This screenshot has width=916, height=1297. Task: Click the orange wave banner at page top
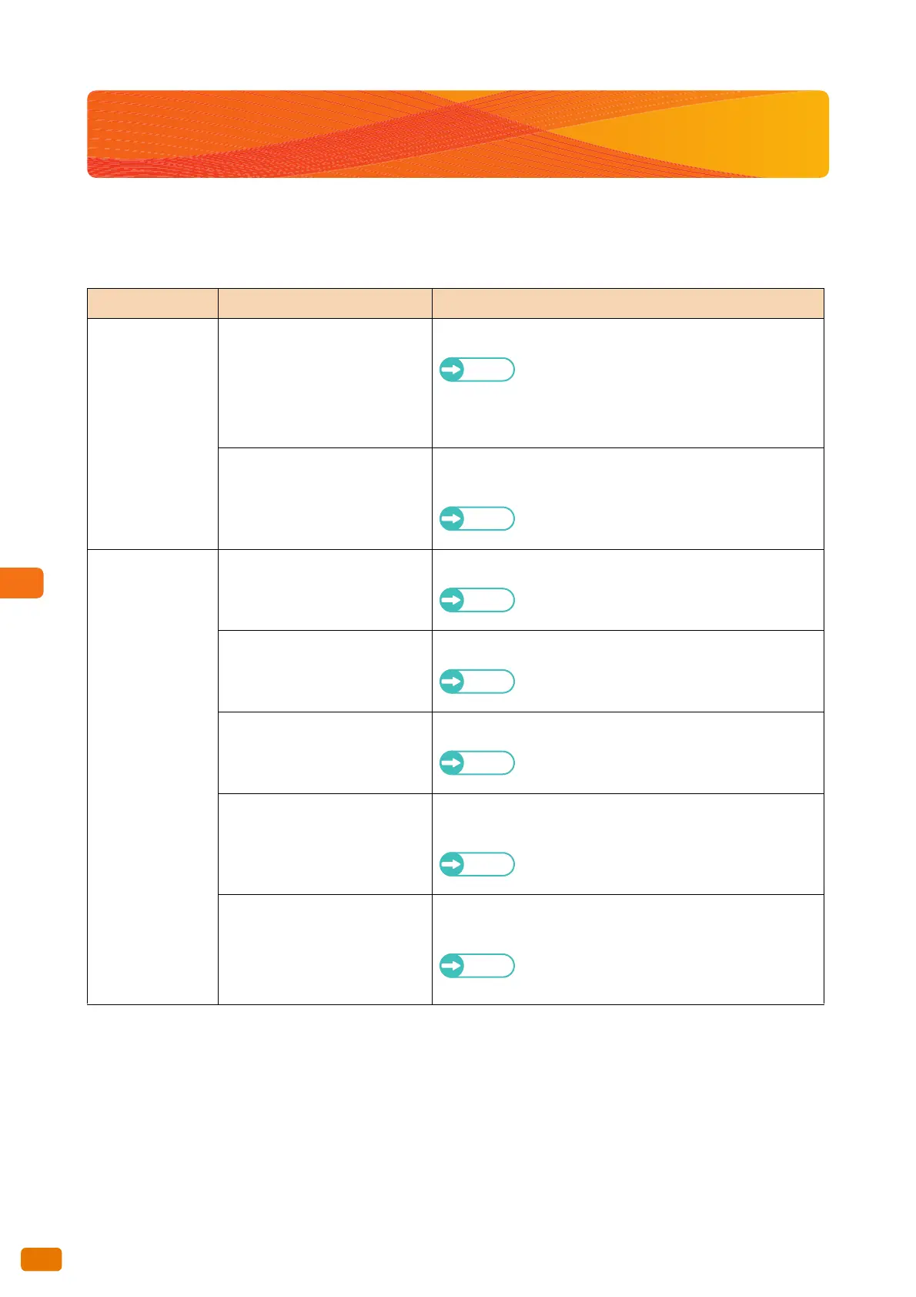coord(458,134)
